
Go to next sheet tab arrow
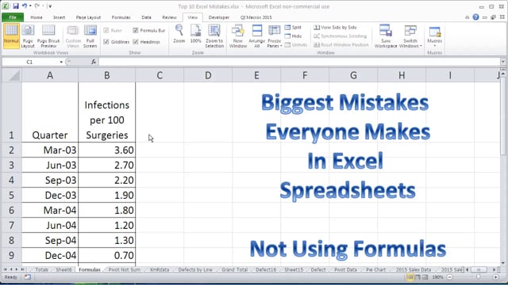[x=17, y=269]
